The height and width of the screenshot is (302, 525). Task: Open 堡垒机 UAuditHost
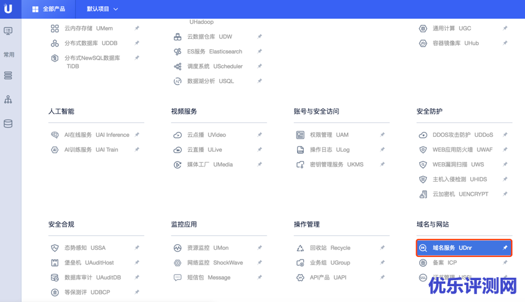pyautogui.click(x=89, y=263)
